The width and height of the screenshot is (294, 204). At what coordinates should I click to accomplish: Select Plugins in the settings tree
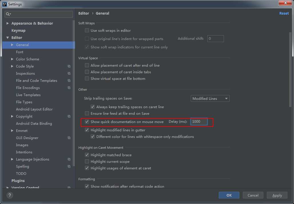18,181
